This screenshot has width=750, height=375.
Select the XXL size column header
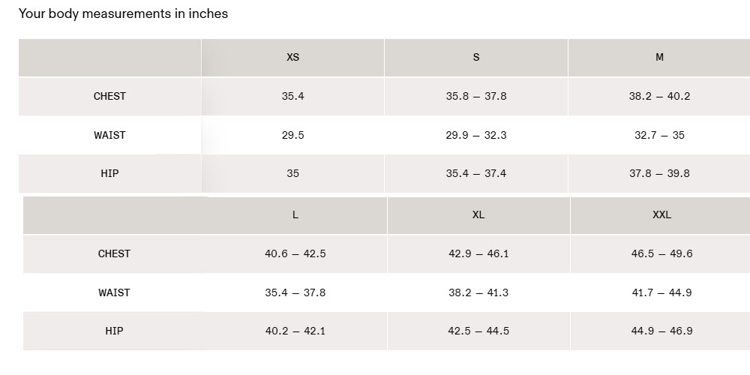tap(661, 214)
